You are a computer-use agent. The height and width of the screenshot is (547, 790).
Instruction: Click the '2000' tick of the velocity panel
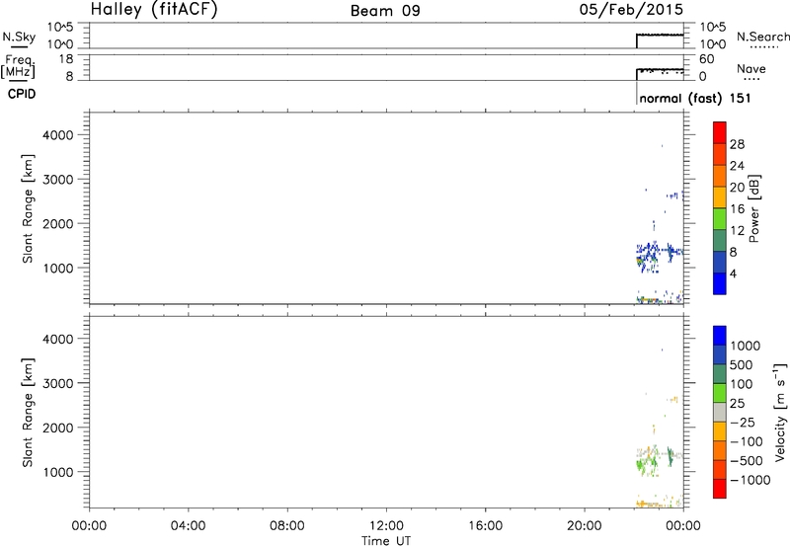point(58,428)
